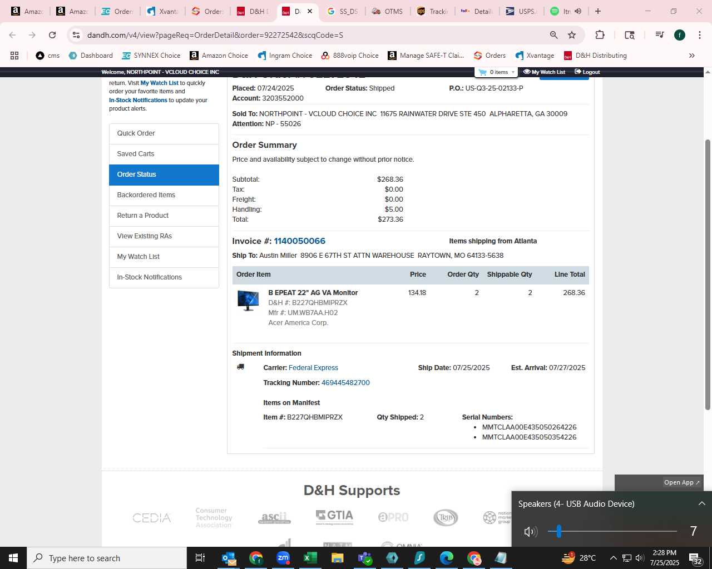Click the monitor product thumbnail
712x569 pixels.
(x=248, y=300)
